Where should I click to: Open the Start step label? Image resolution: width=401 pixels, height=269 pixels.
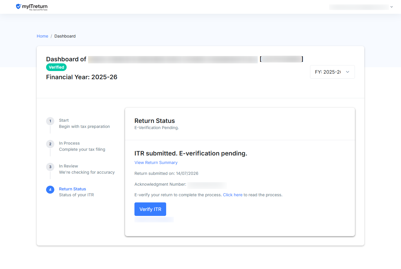point(64,120)
